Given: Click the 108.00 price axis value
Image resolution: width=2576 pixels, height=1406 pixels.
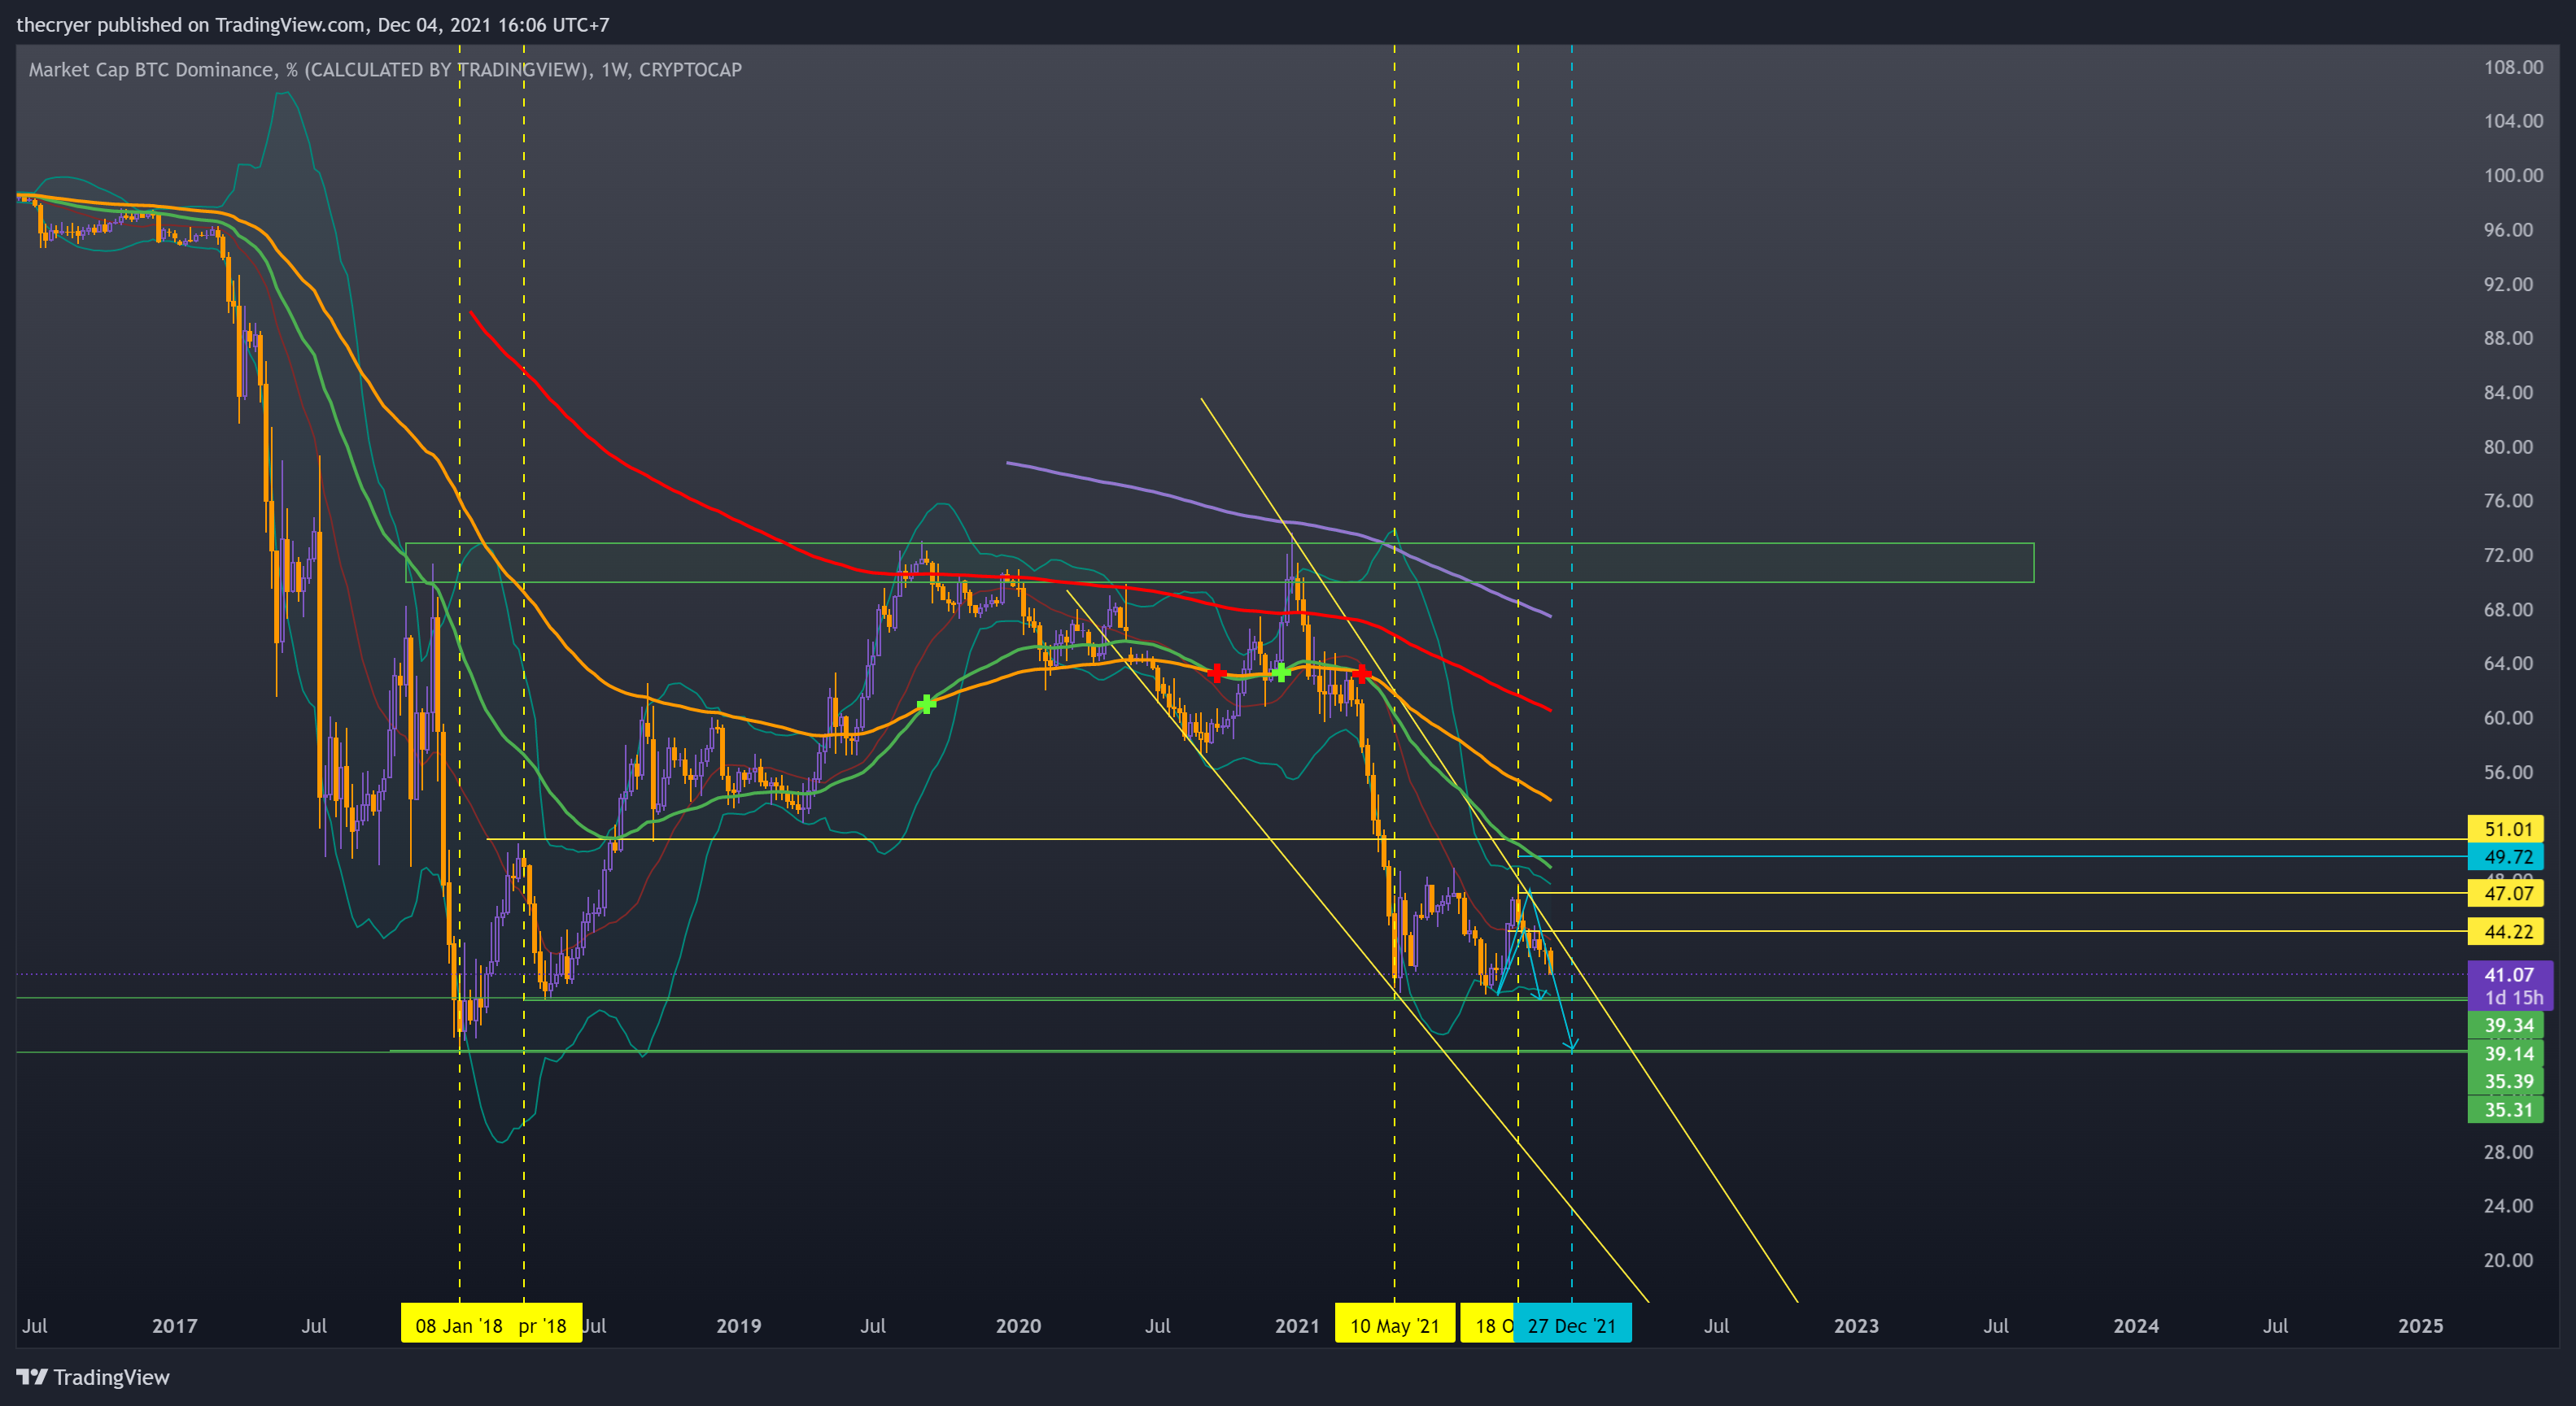Looking at the screenshot, I should pos(2513,67).
